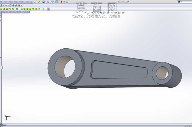Viewport: 192px width, 127px height.
Task: Open the dropdown arrow next to Open
Action: tap(41, 2)
